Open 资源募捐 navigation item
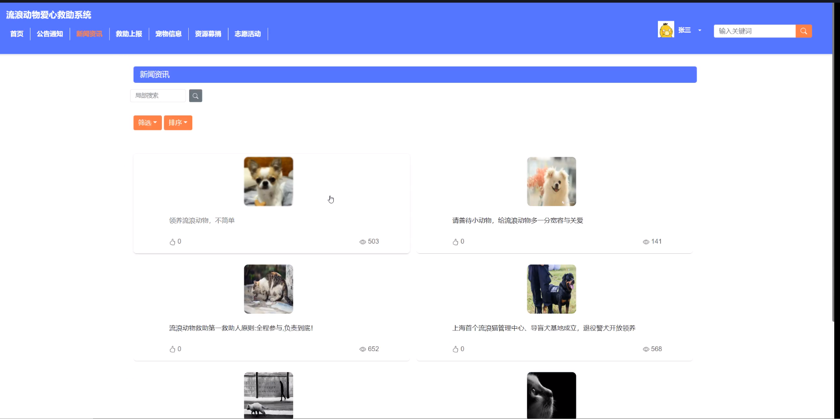Viewport: 840px width, 419px height. [208, 34]
